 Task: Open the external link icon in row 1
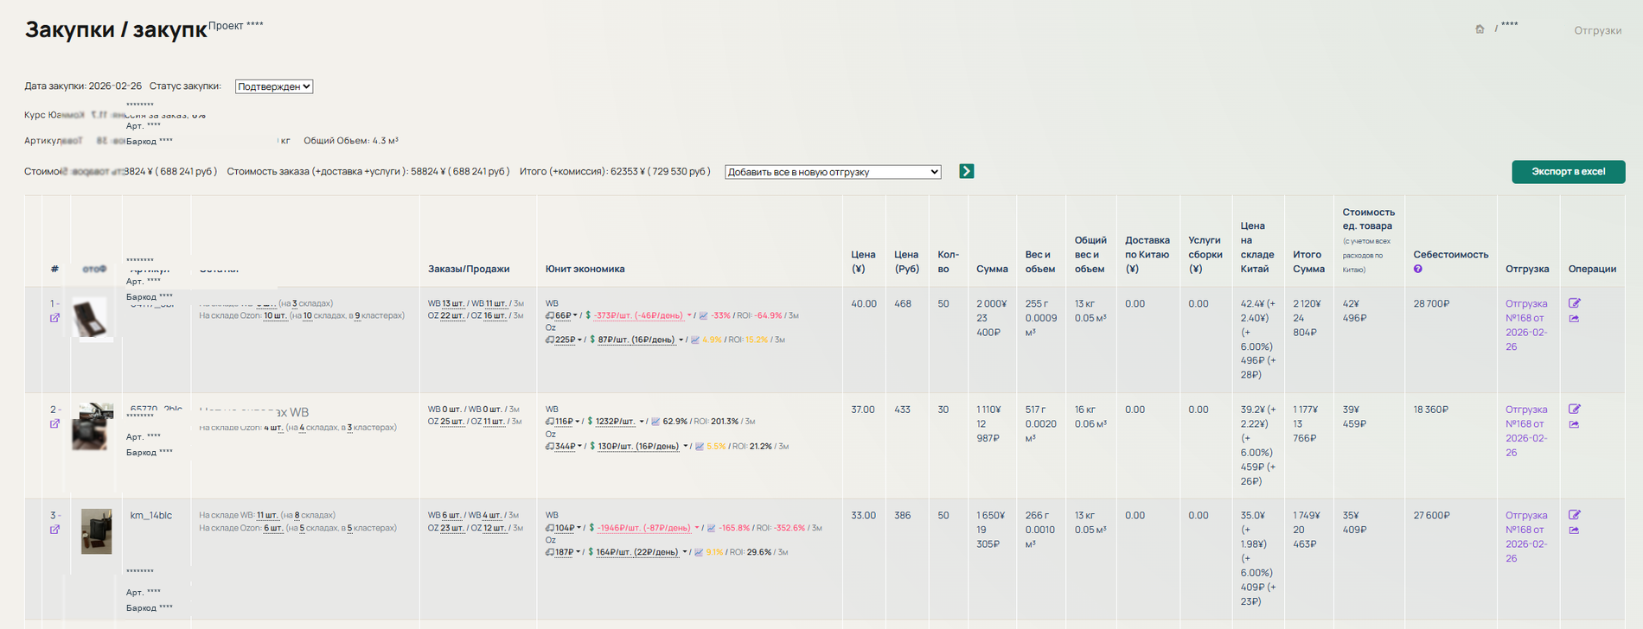click(x=54, y=318)
